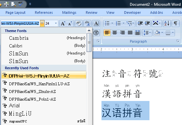The height and width of the screenshot is (125, 182).
Task: Open the bullets style dropdown arrow
Action: pos(112,23)
